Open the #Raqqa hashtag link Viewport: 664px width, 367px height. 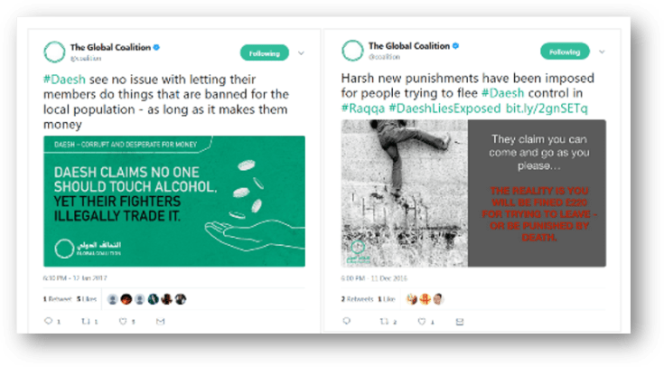click(361, 108)
